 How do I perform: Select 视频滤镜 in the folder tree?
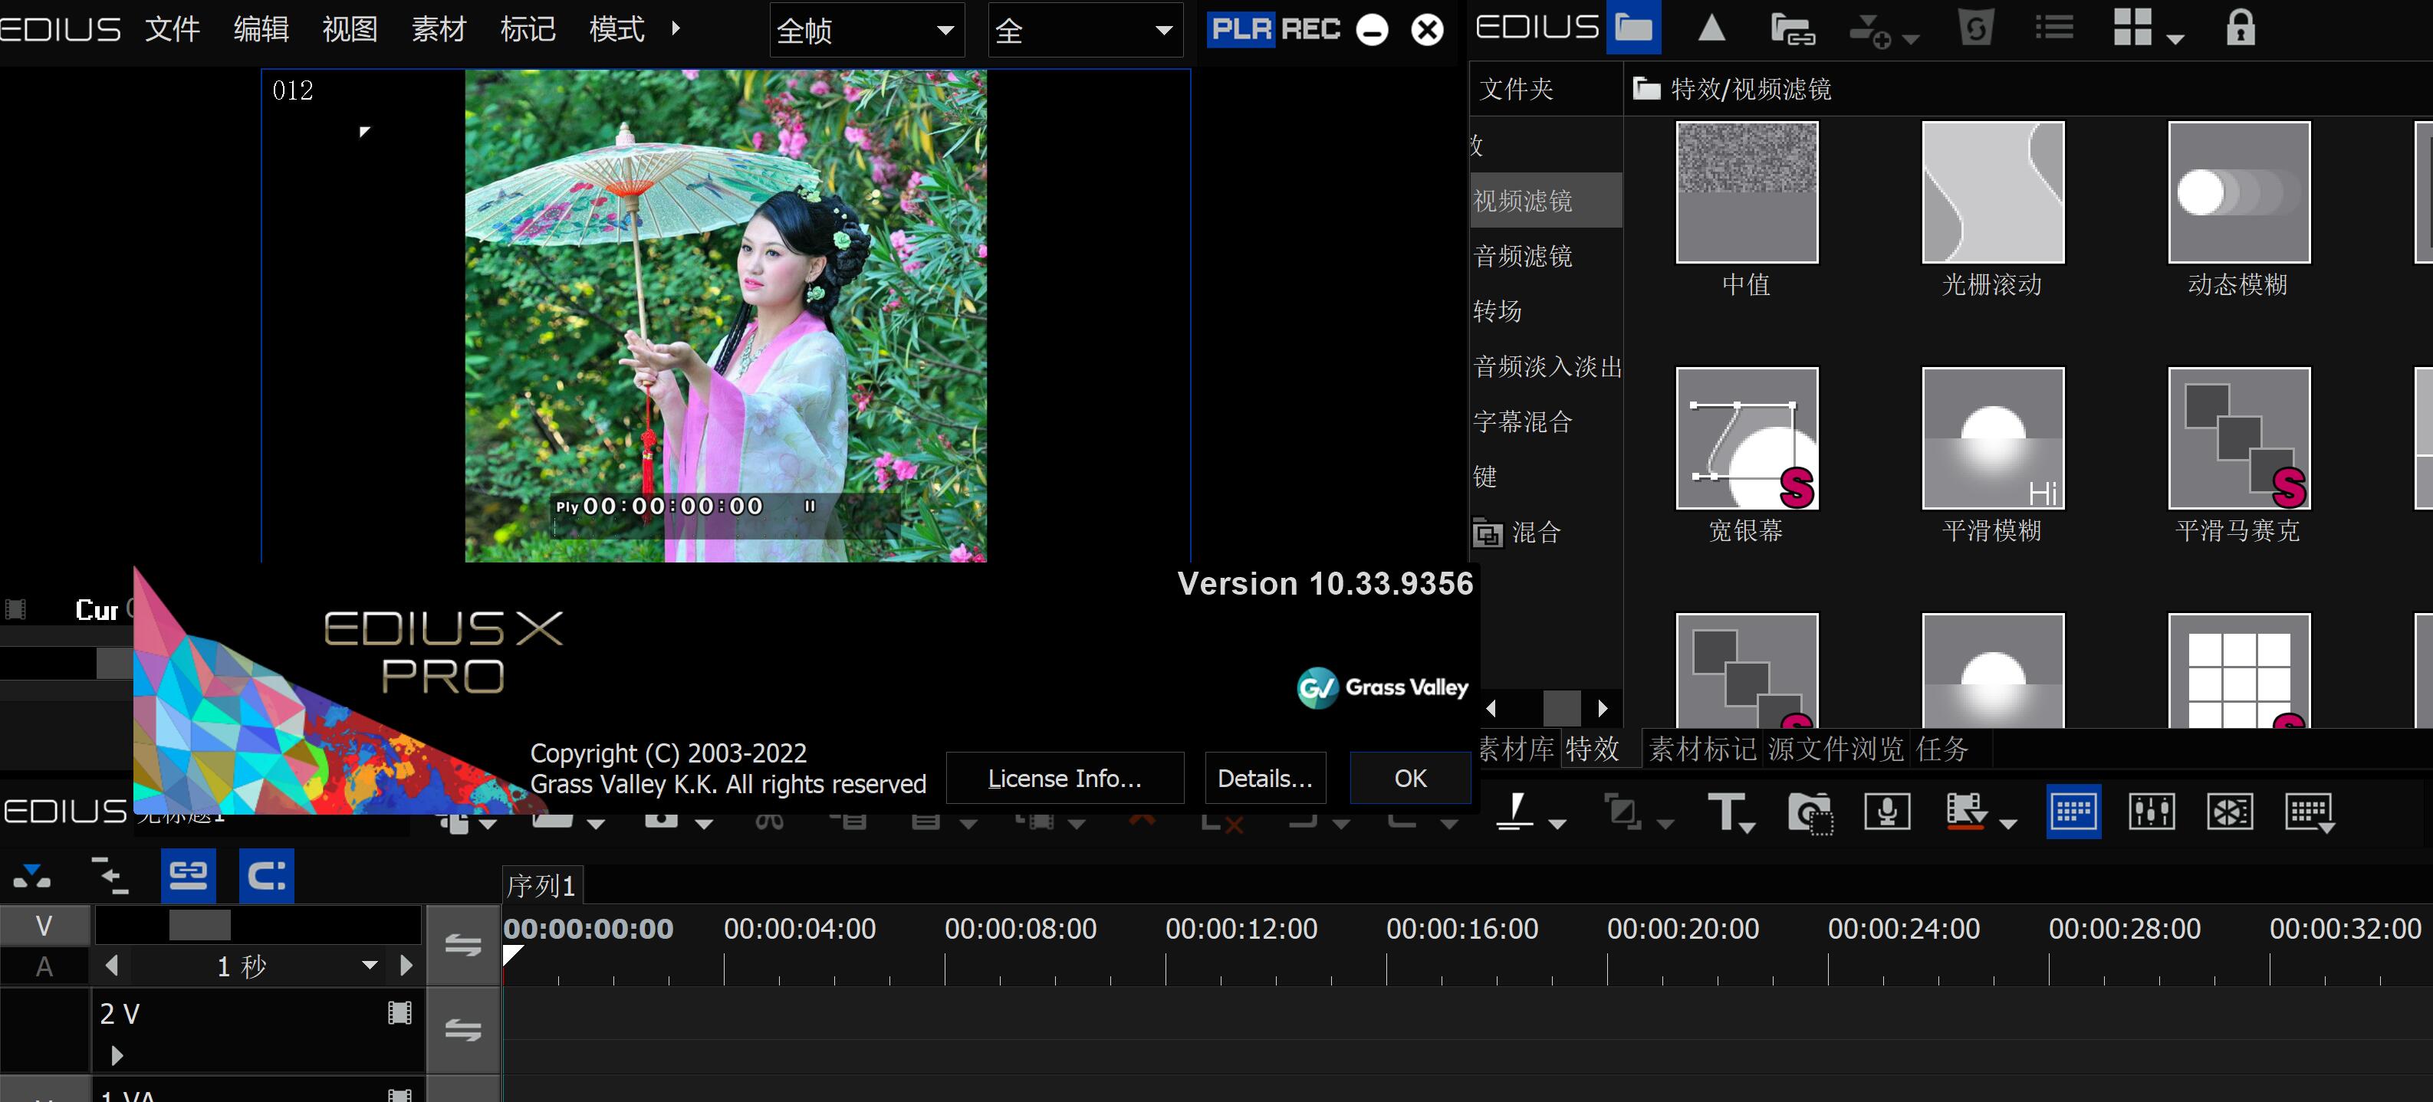tap(1545, 200)
